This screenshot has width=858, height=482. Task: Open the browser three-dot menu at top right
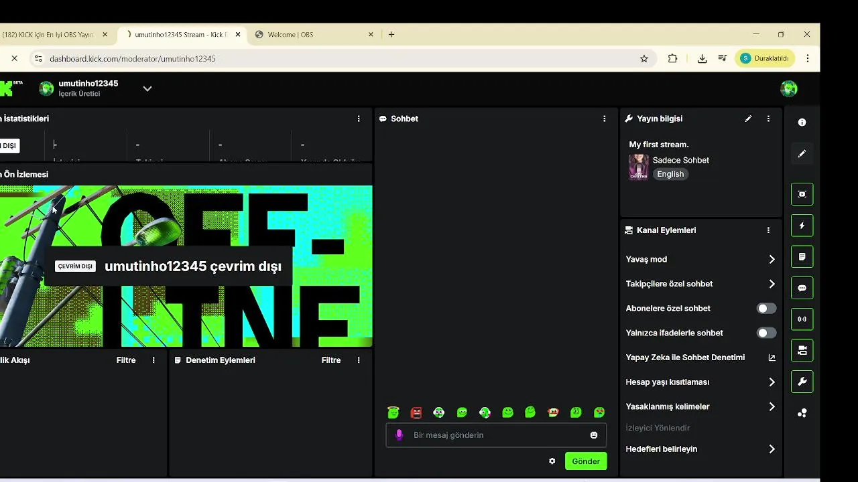tap(808, 59)
